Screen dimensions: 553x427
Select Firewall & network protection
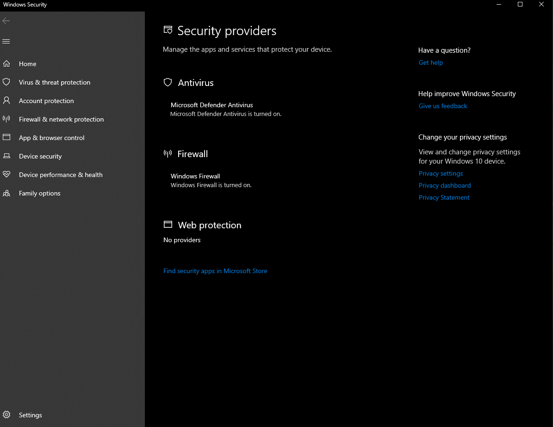coord(72,119)
